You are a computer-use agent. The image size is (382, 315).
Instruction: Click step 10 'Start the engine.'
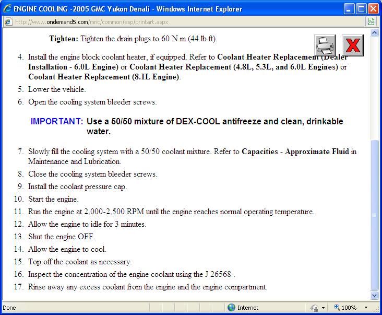53,199
